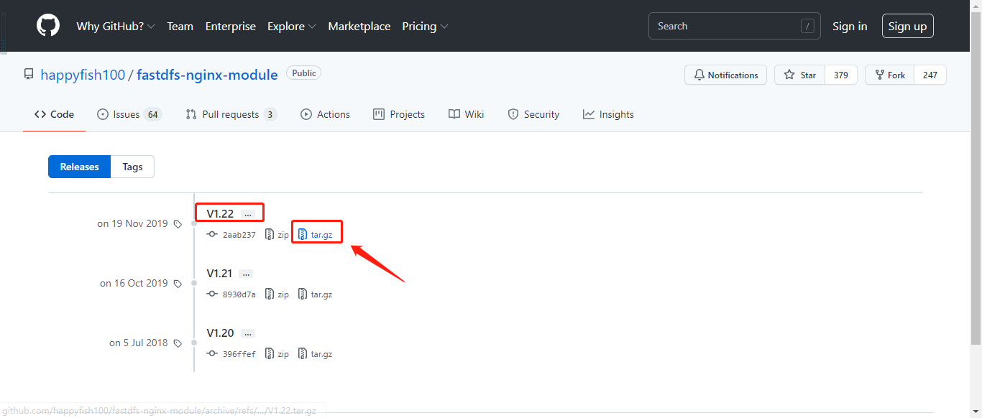Click the zip file icon for V1.21

(x=270, y=294)
